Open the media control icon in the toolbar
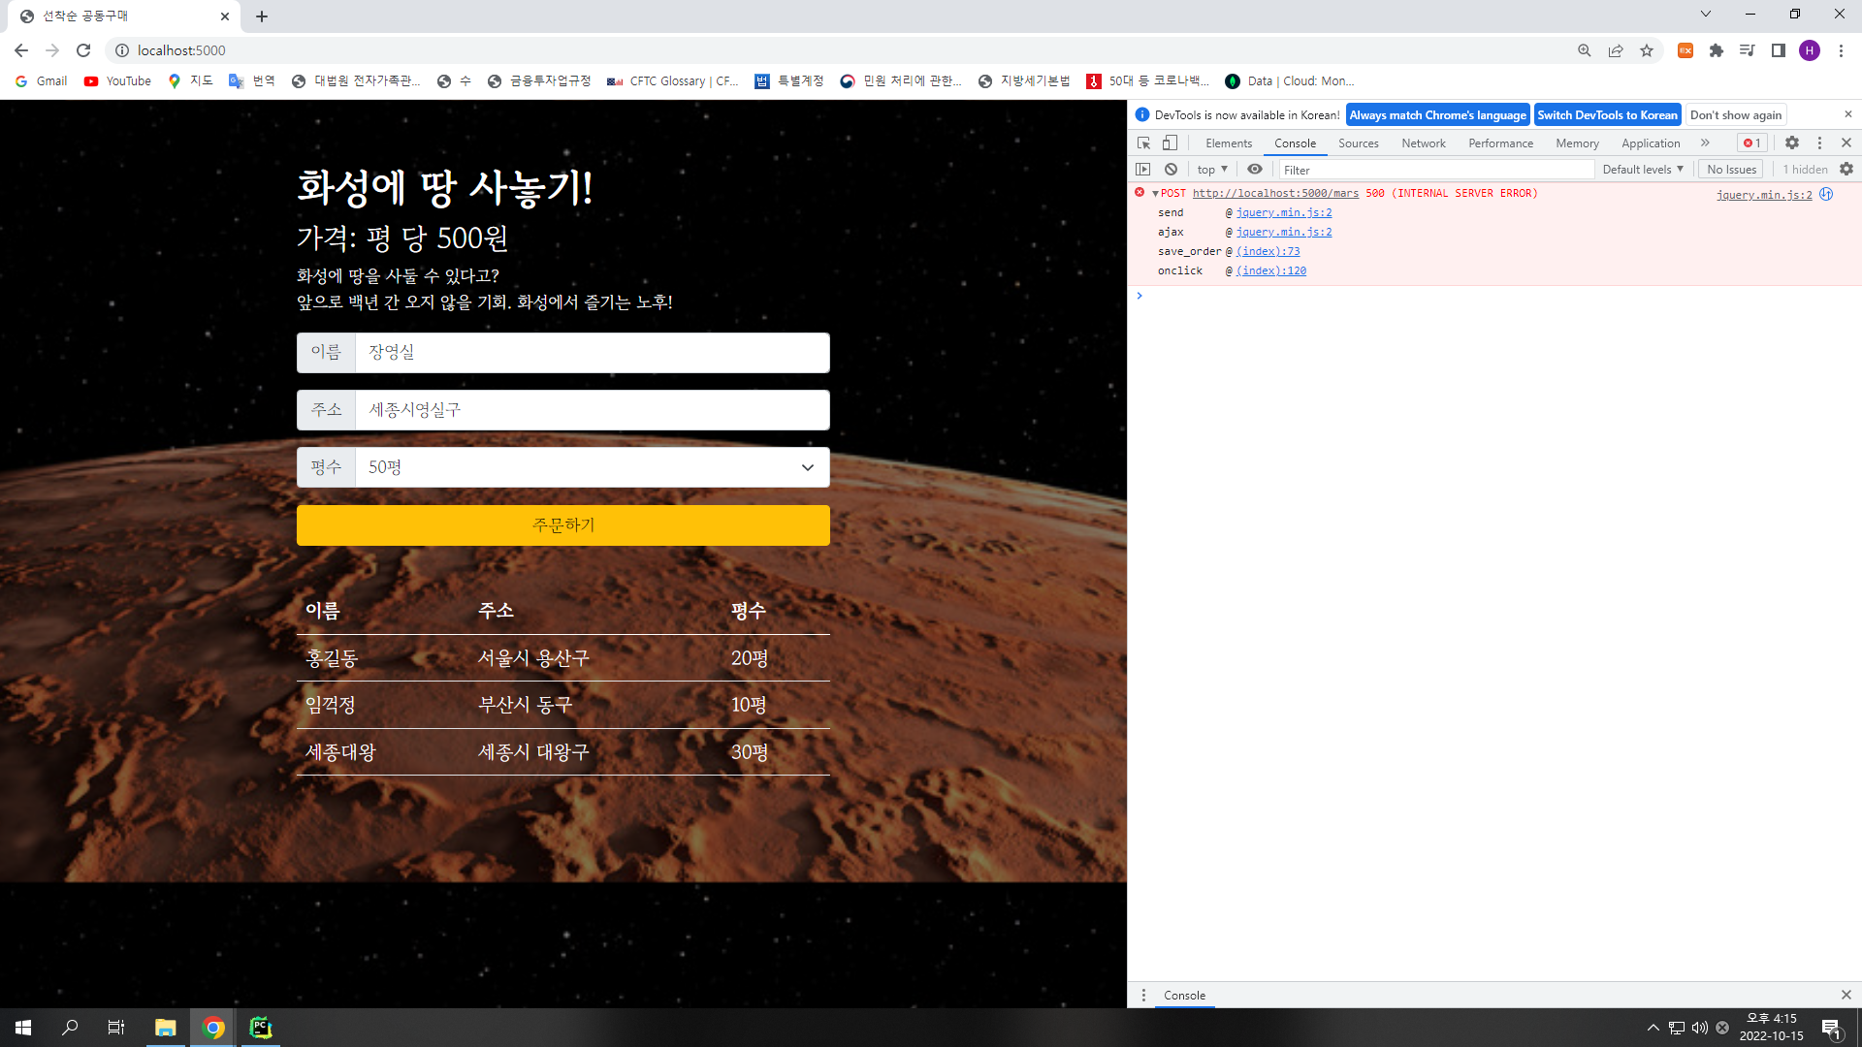The image size is (1862, 1047). (x=1748, y=50)
